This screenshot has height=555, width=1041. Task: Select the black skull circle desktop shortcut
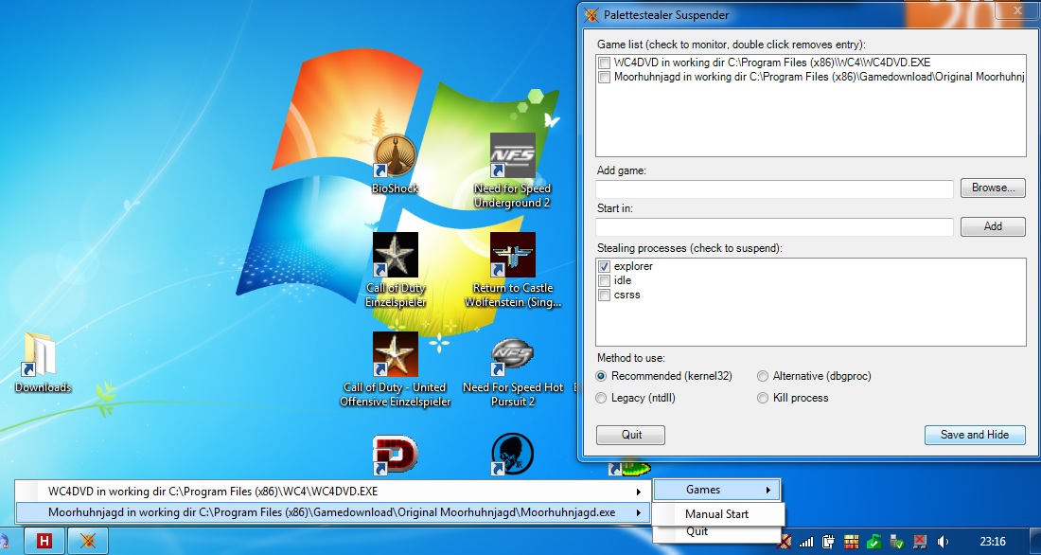pos(513,456)
